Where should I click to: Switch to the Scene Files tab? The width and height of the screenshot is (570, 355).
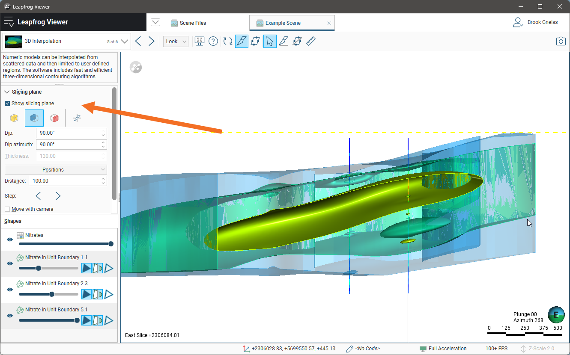(188, 23)
